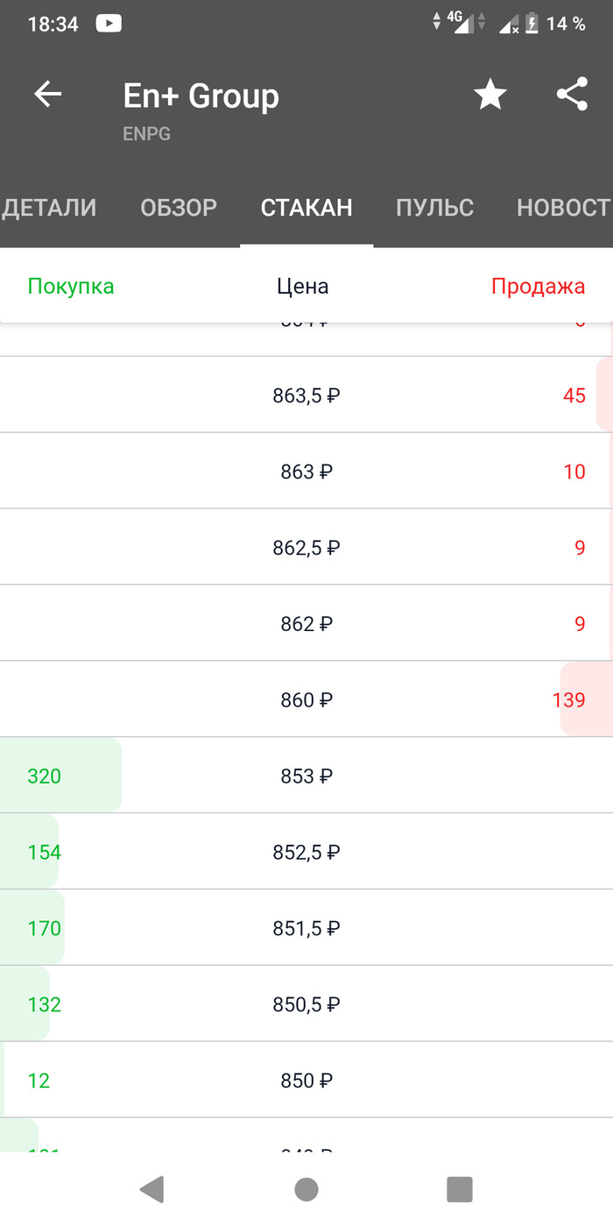Tap the Android home circle button

(306, 1189)
